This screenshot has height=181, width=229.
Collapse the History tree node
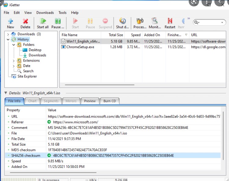[x=8, y=40]
